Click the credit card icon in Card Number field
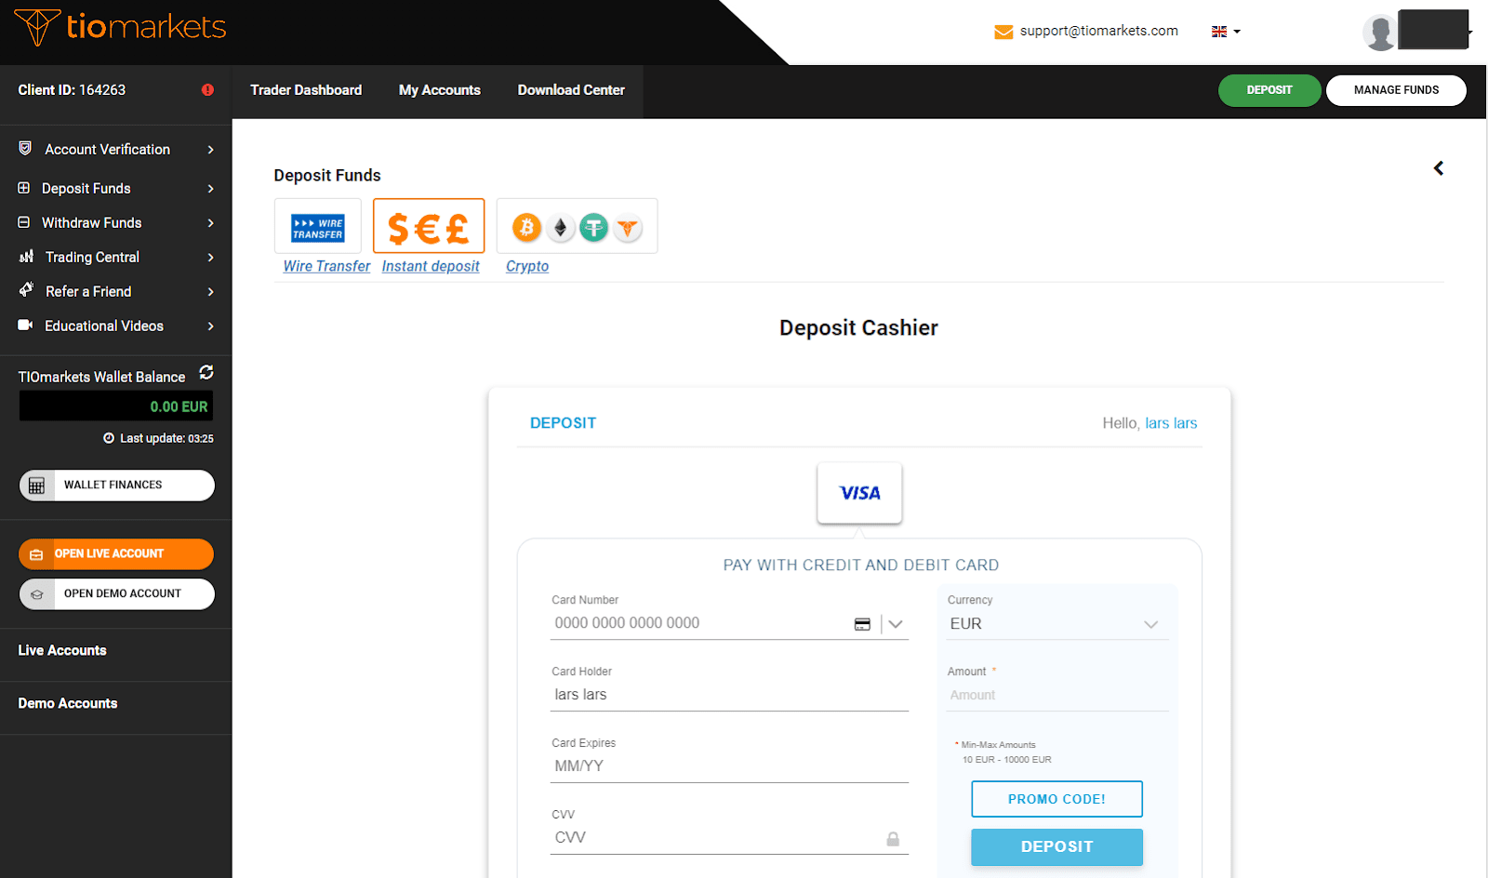Image resolution: width=1488 pixels, height=878 pixels. (x=862, y=624)
